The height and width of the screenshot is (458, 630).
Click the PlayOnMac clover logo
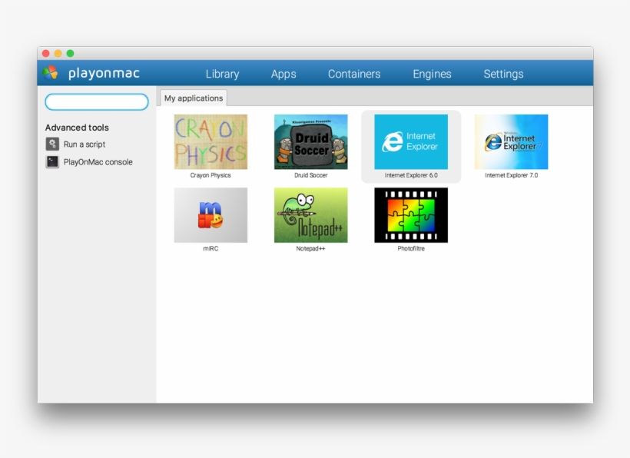(x=51, y=73)
